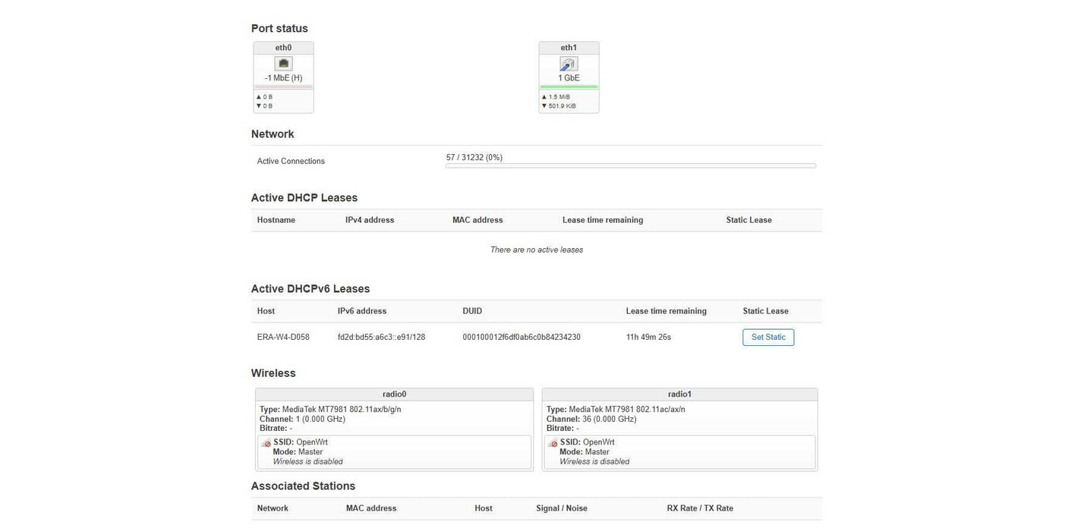Click radio0 SSID OpenWrt text
The image size is (1078, 531).
point(301,442)
